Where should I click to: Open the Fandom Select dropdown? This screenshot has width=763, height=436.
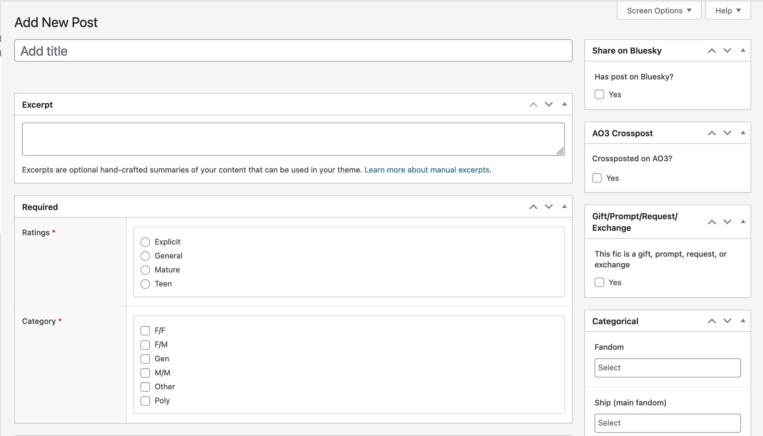(667, 367)
